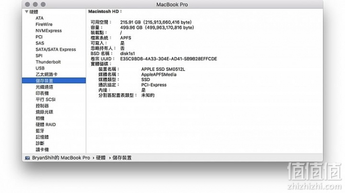Open NVMExpress in the hardware list
The image size is (345, 193).
point(49,31)
